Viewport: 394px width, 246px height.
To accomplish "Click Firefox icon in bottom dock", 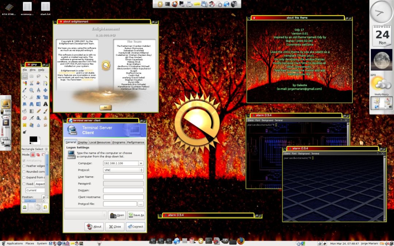I will 240,241.
